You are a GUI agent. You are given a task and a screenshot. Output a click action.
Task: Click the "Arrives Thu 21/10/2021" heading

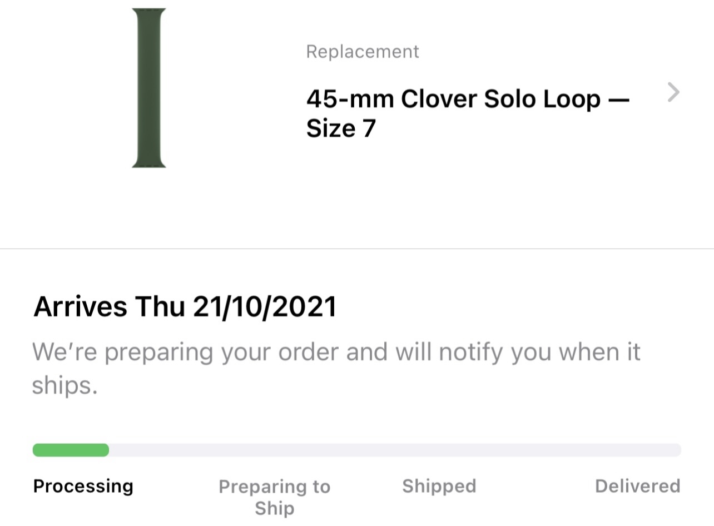point(185,307)
